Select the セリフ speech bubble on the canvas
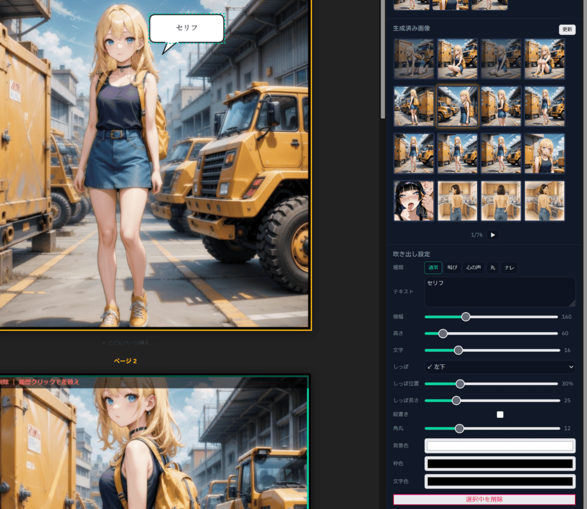The height and width of the screenshot is (509, 587). [186, 28]
